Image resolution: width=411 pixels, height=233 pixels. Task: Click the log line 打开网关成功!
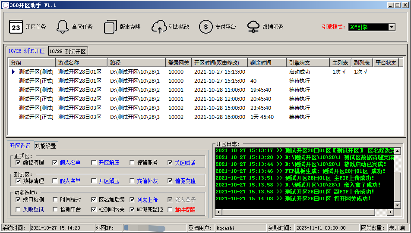point(293,199)
